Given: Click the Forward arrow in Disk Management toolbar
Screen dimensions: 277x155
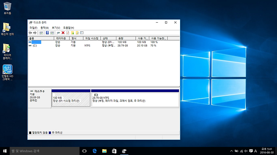Looking at the screenshot, I should tap(35, 33).
